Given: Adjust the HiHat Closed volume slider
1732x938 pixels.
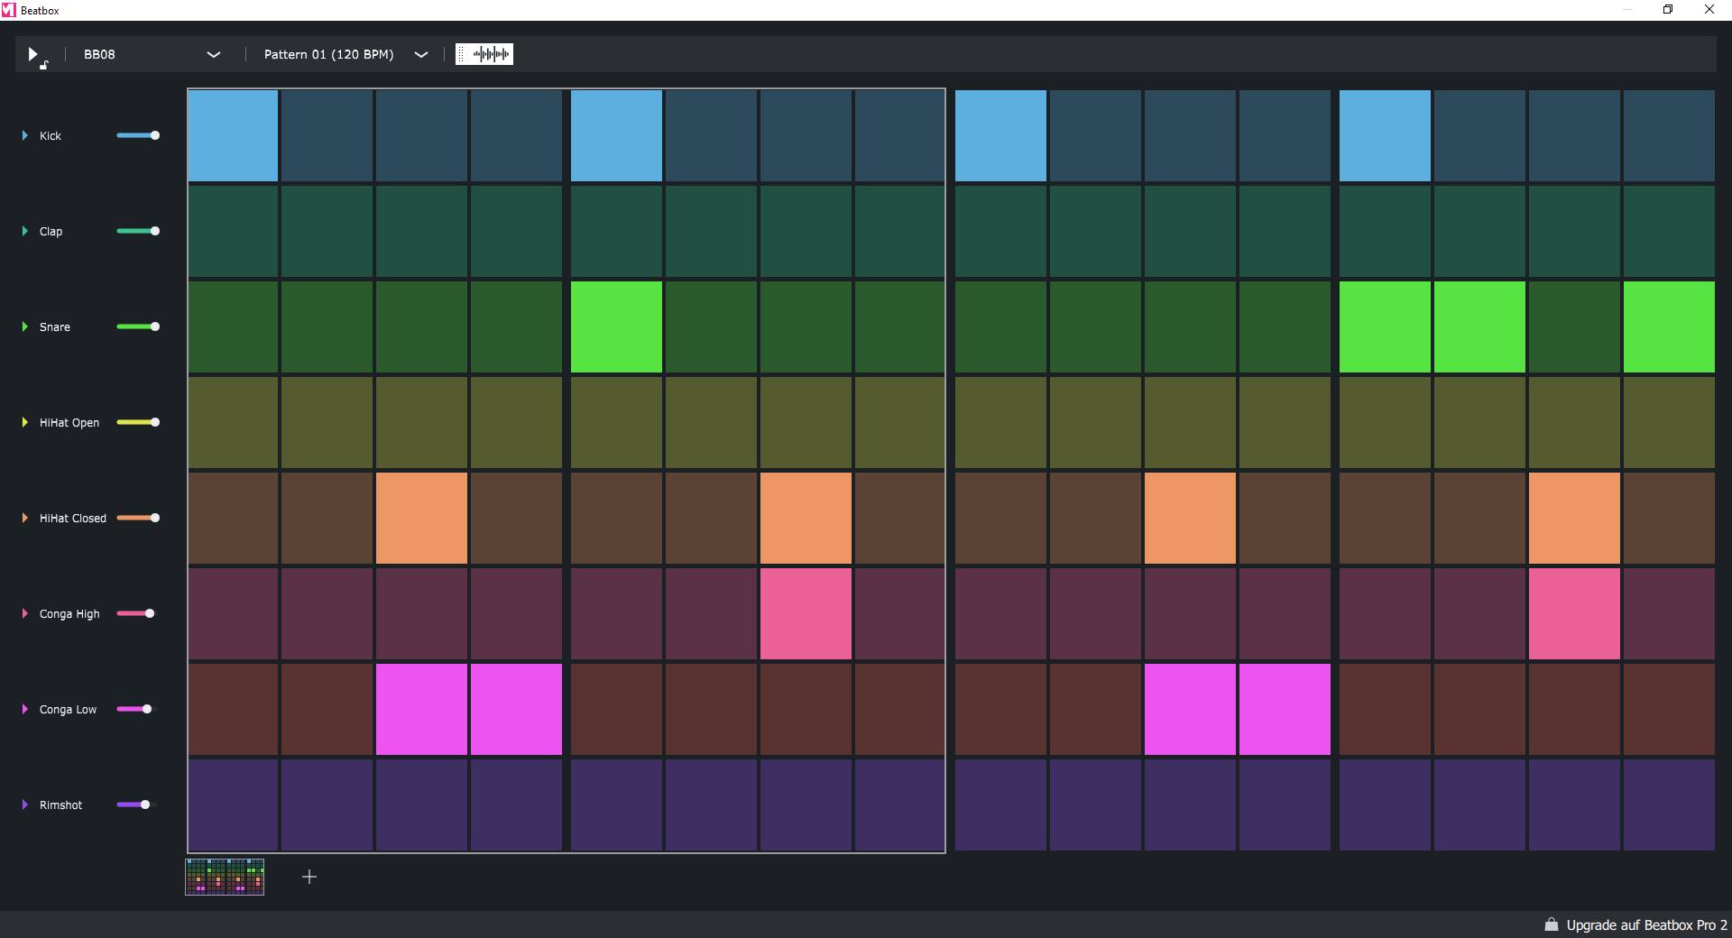Looking at the screenshot, I should point(138,518).
